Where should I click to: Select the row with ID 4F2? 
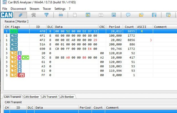tap(90, 40)
